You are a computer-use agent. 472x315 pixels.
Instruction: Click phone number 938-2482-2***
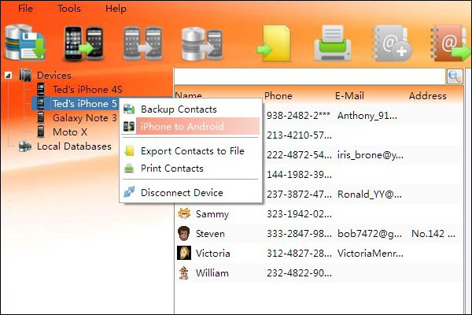(298, 116)
